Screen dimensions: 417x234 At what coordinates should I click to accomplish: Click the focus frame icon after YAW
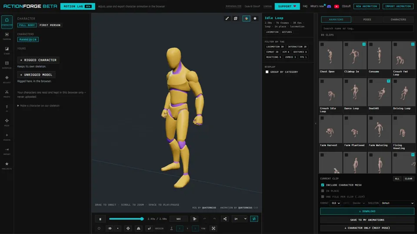pos(214,228)
